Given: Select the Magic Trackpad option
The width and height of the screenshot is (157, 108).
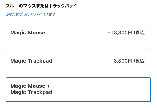Looking at the screenshot, I should (78, 61).
